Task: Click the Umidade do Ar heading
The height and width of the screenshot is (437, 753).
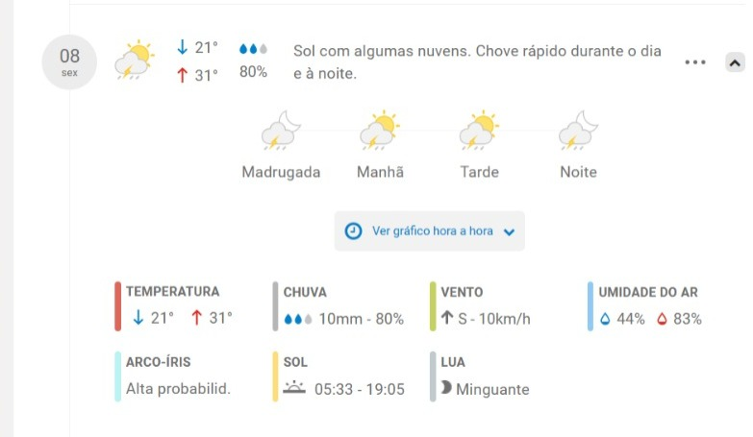Action: 647,292
